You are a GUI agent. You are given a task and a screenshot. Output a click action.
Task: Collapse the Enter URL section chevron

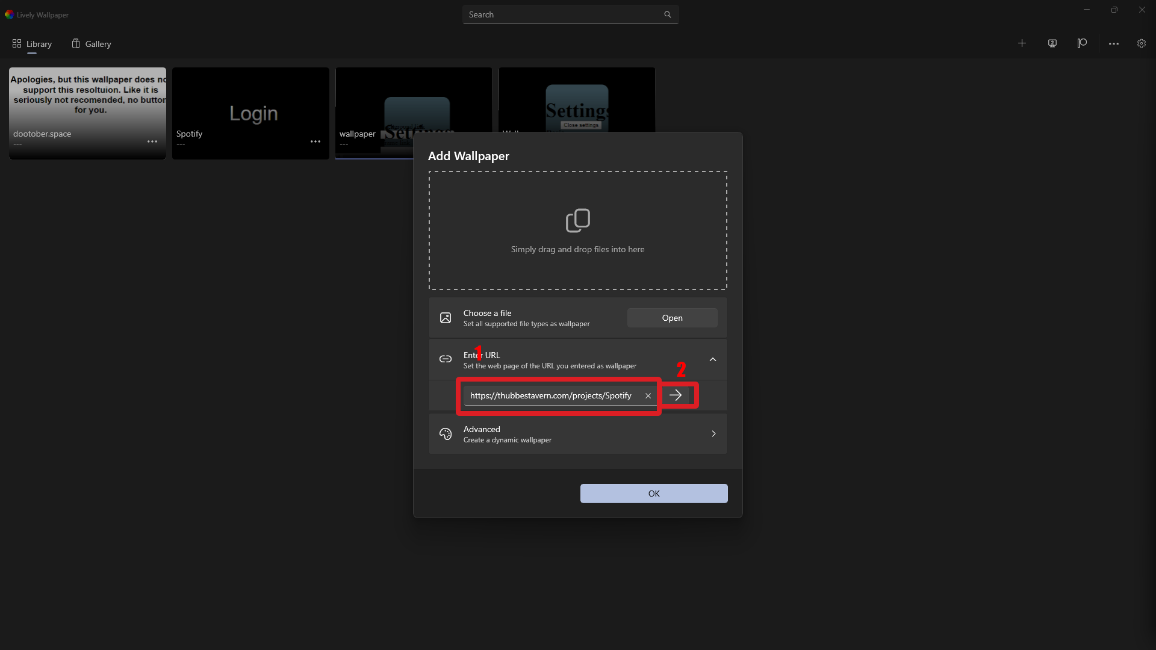click(x=713, y=359)
